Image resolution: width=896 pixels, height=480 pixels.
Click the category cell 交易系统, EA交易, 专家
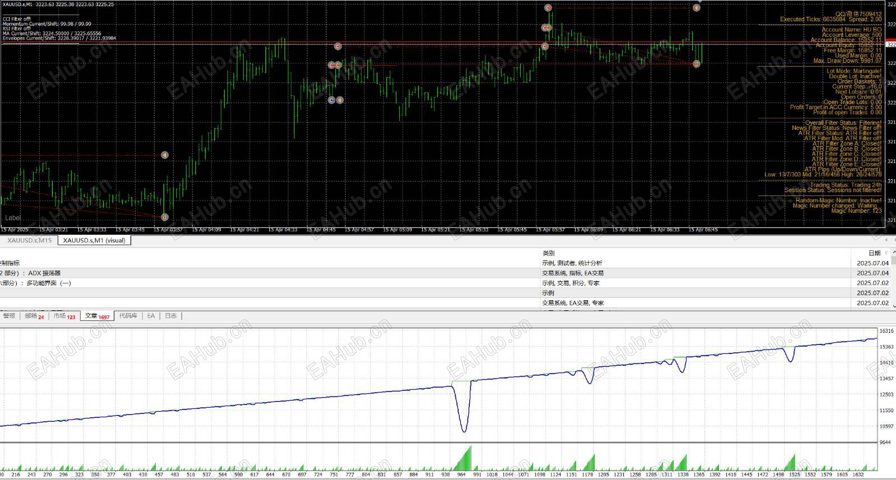pos(572,303)
